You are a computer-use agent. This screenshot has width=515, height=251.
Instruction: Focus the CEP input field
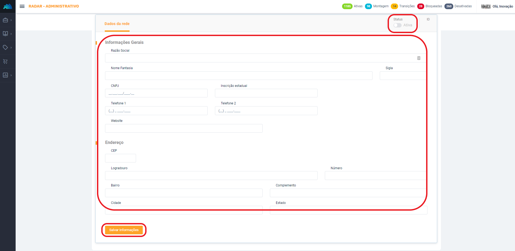coord(120,158)
